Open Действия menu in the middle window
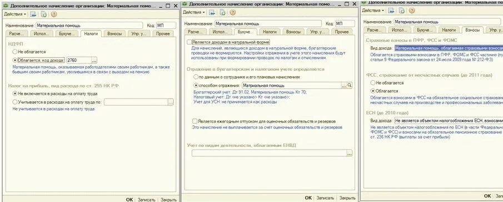This screenshot has height=202, width=503. click(194, 12)
